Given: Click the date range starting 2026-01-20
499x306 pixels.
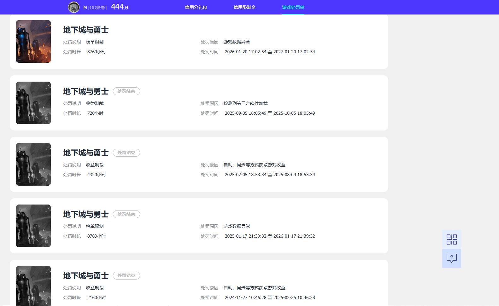Looking at the screenshot, I should click(270, 52).
